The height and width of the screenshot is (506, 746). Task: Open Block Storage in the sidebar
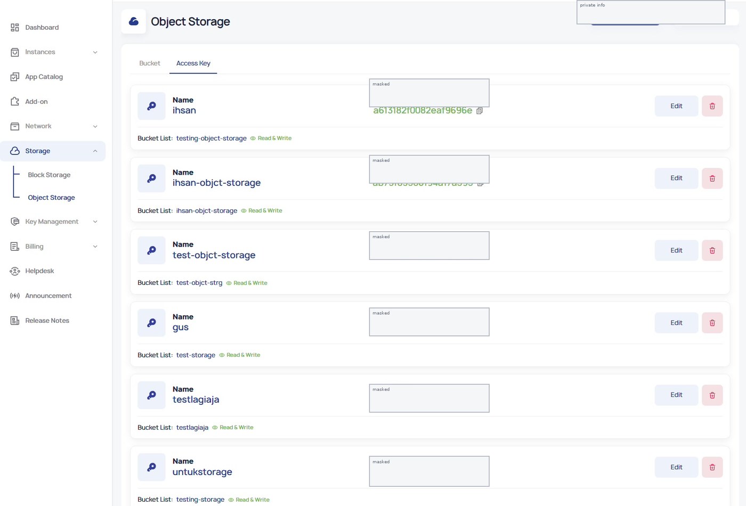[49, 175]
